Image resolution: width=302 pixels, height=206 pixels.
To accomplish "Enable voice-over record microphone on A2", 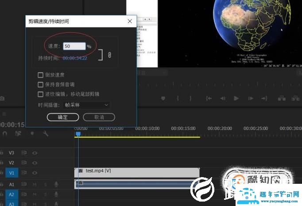I will [x=56, y=194].
